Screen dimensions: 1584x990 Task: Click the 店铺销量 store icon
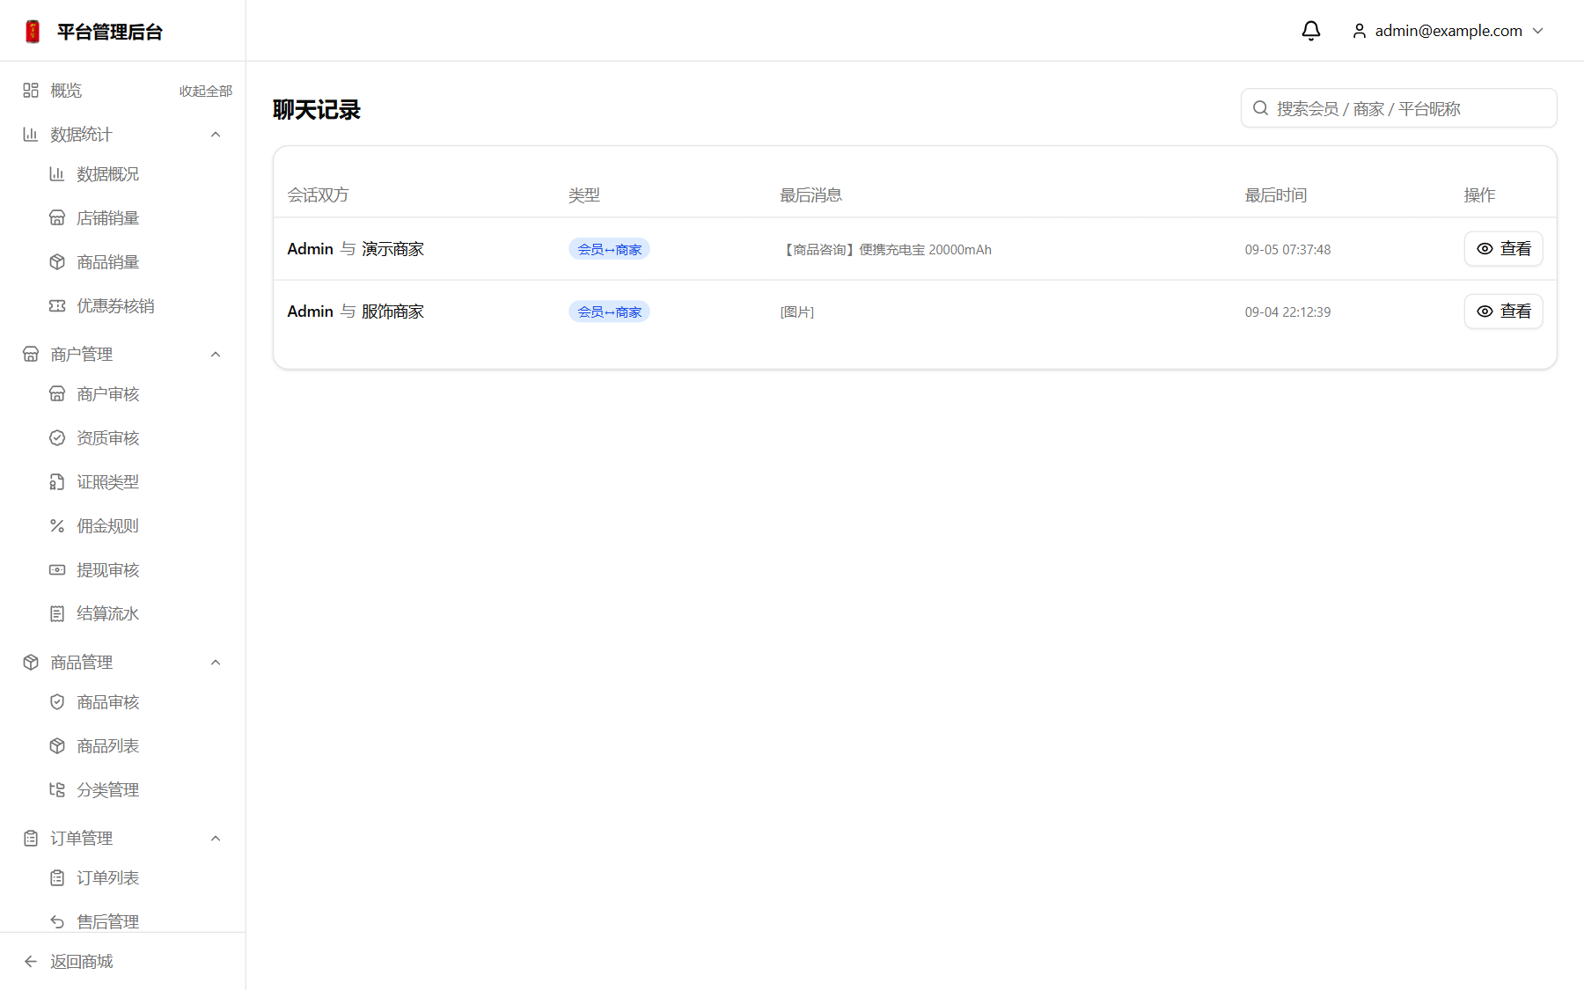click(x=57, y=217)
